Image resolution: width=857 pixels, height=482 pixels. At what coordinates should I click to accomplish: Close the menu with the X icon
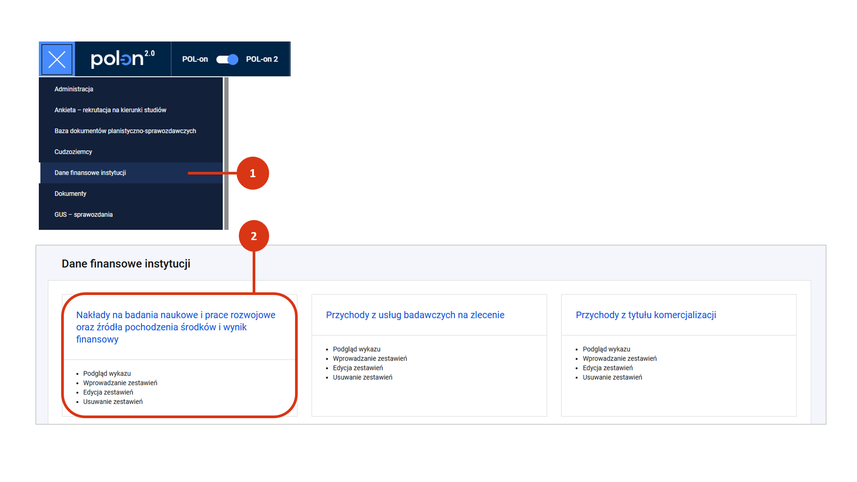57,59
